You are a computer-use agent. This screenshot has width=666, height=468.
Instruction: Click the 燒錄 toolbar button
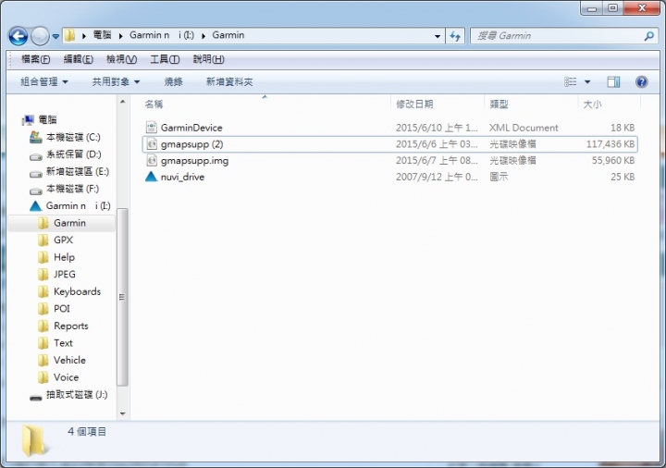pos(173,82)
